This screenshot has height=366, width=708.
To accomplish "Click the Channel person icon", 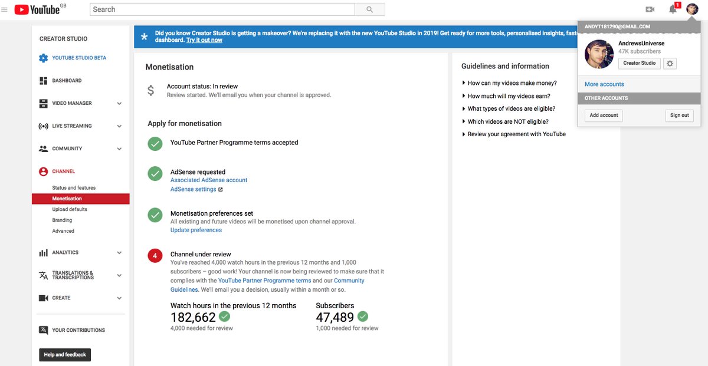I will click(43, 172).
